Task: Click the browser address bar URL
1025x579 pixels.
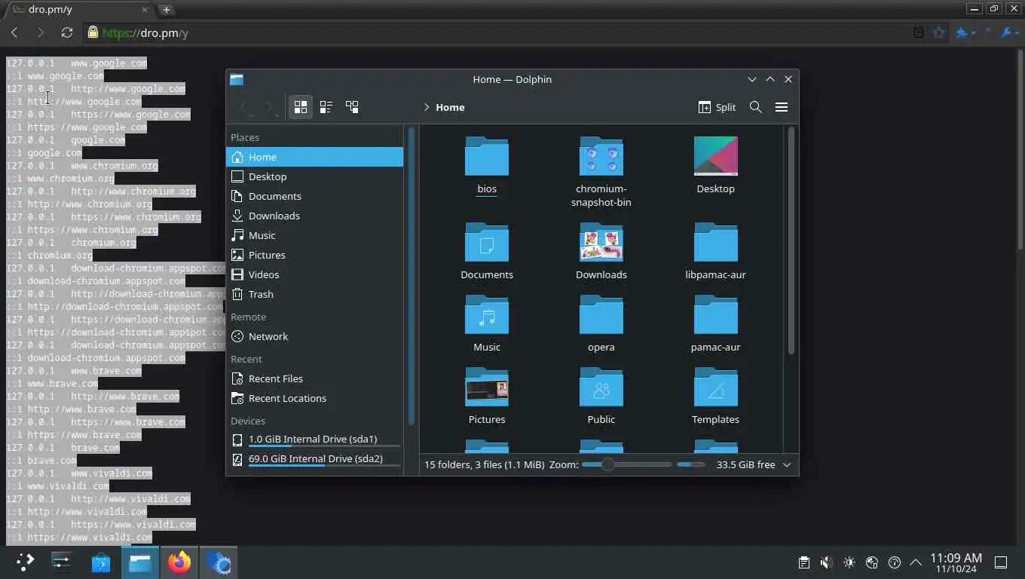Action: 145,33
